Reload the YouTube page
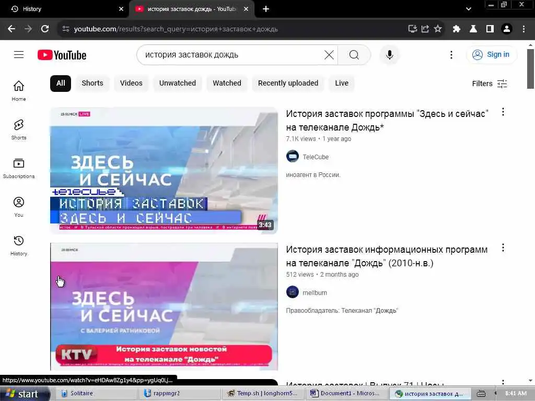535x401 pixels. [x=45, y=29]
